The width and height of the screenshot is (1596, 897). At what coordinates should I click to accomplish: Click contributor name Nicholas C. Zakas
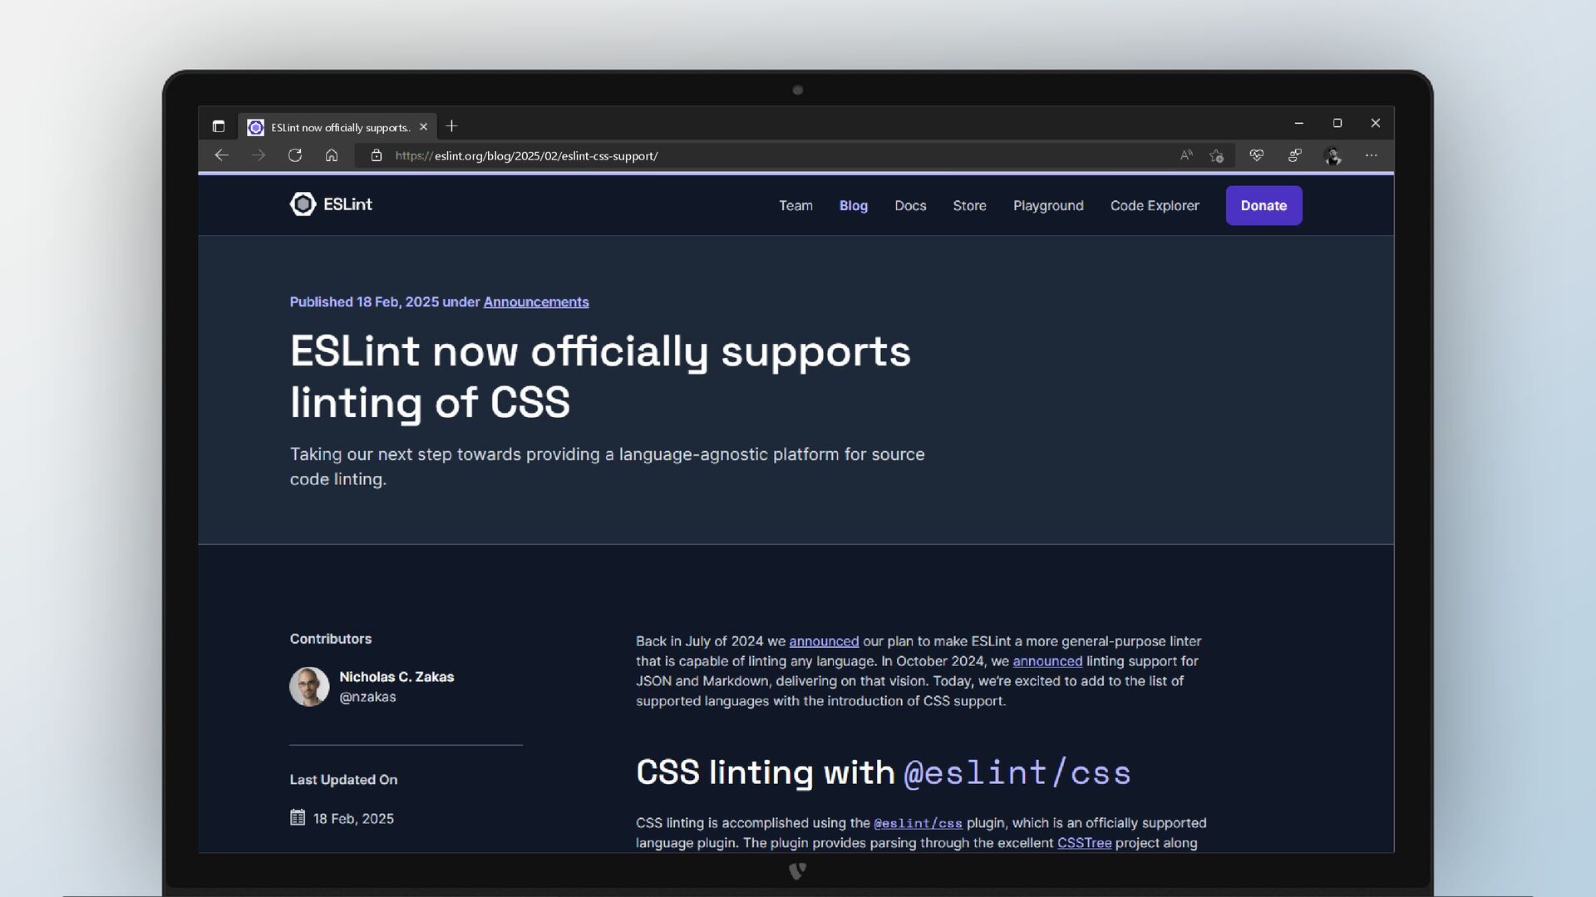pos(397,677)
